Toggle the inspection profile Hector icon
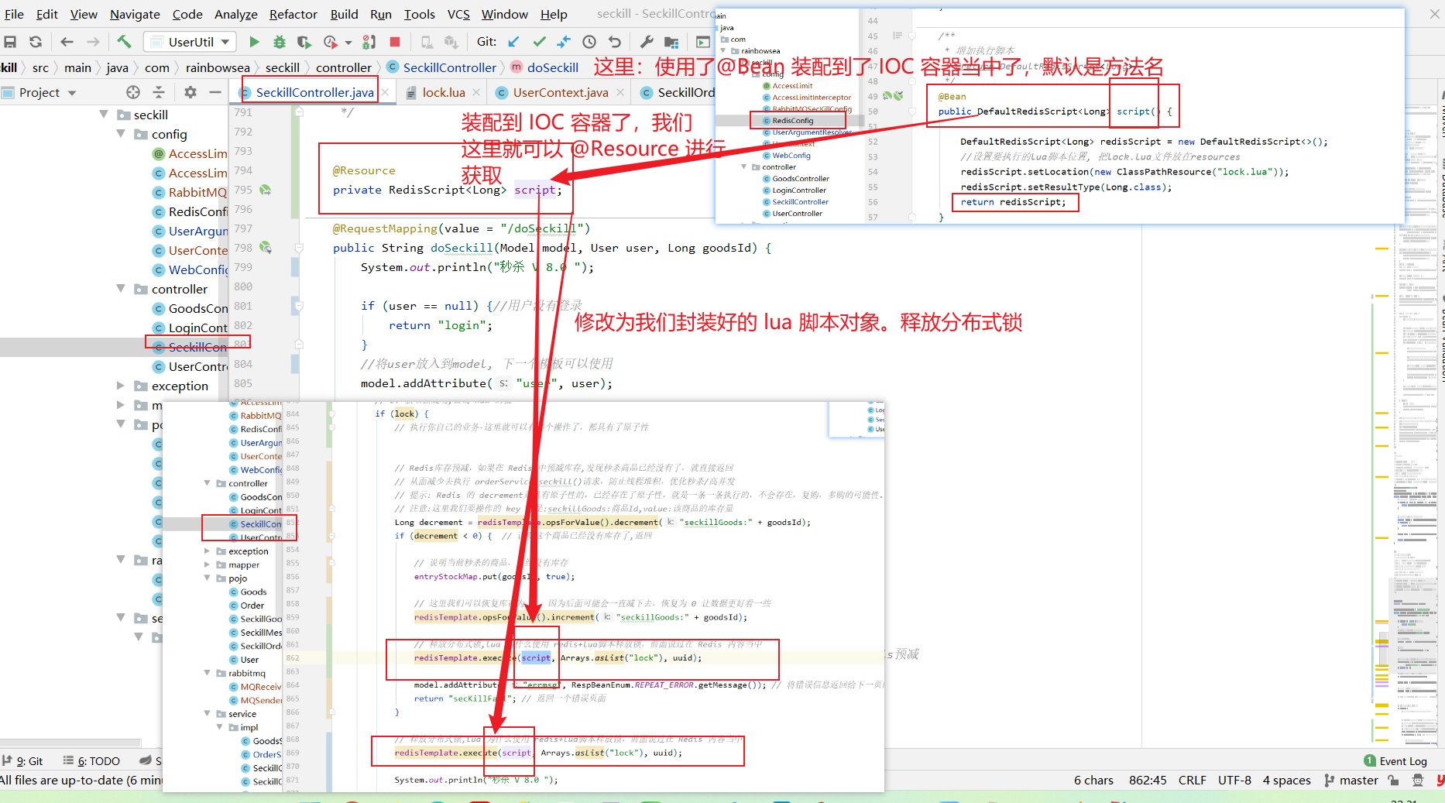This screenshot has height=803, width=1445. (1418, 781)
